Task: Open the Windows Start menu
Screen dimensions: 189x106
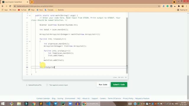Action: (x=3, y=104)
